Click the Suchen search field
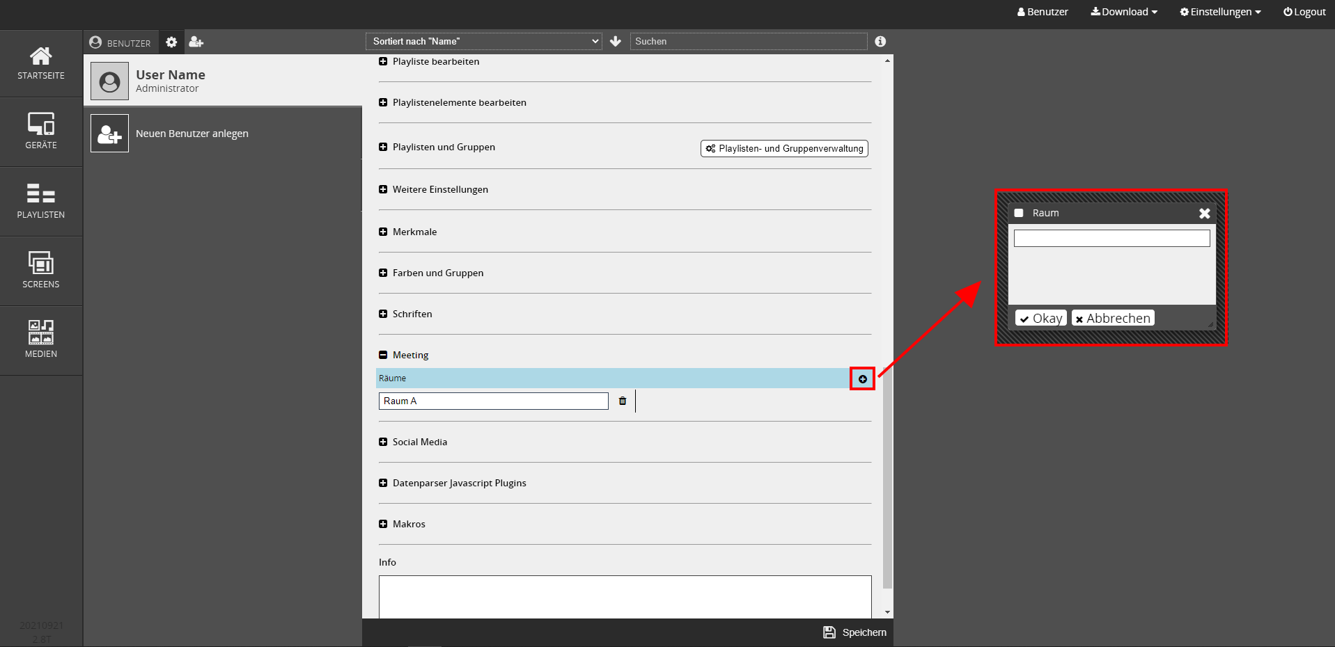Image resolution: width=1335 pixels, height=647 pixels. (748, 42)
